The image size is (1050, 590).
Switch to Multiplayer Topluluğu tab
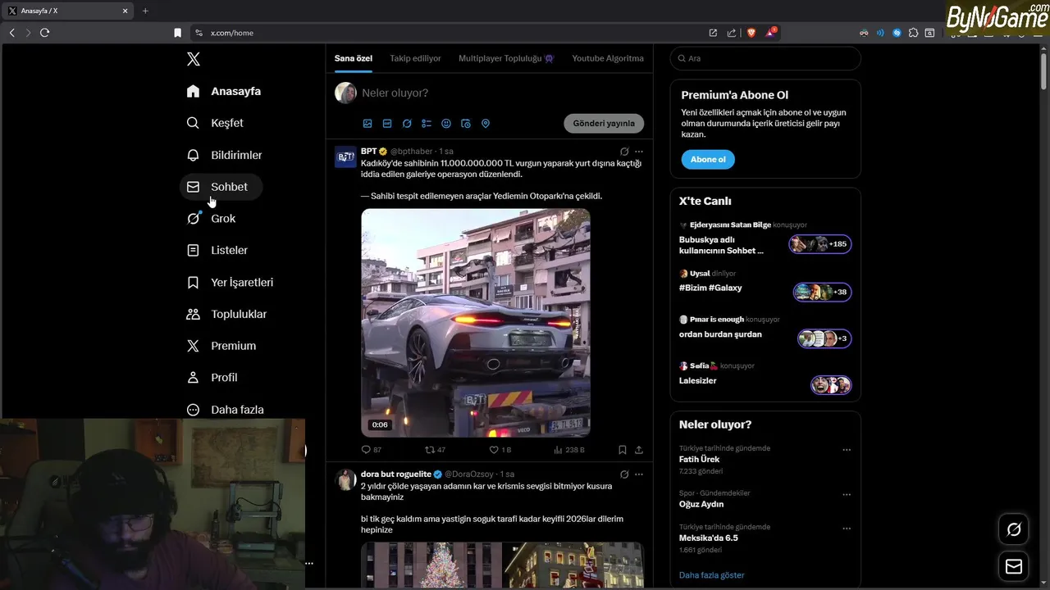506,58
